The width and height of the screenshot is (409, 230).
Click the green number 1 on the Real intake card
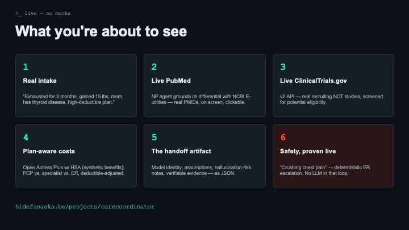pos(26,67)
